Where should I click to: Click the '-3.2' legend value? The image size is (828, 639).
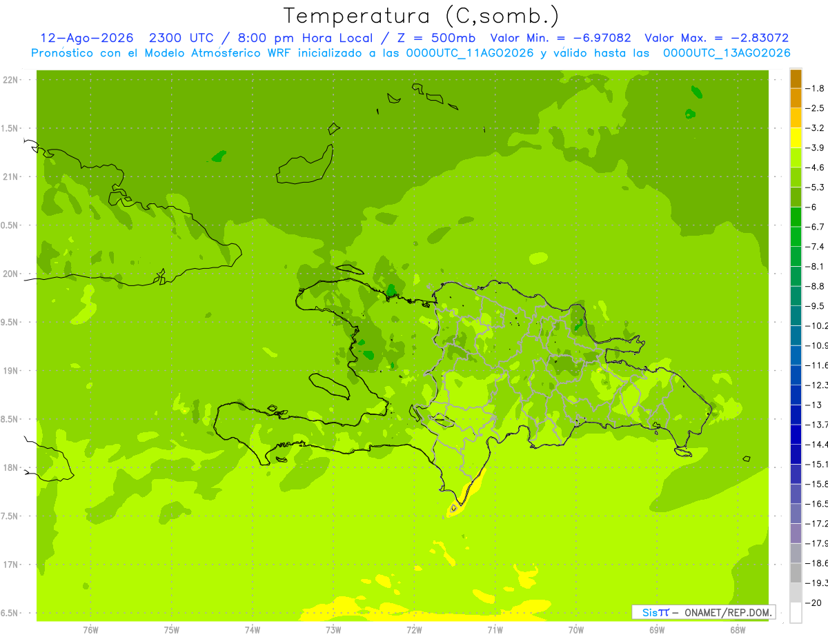[816, 128]
